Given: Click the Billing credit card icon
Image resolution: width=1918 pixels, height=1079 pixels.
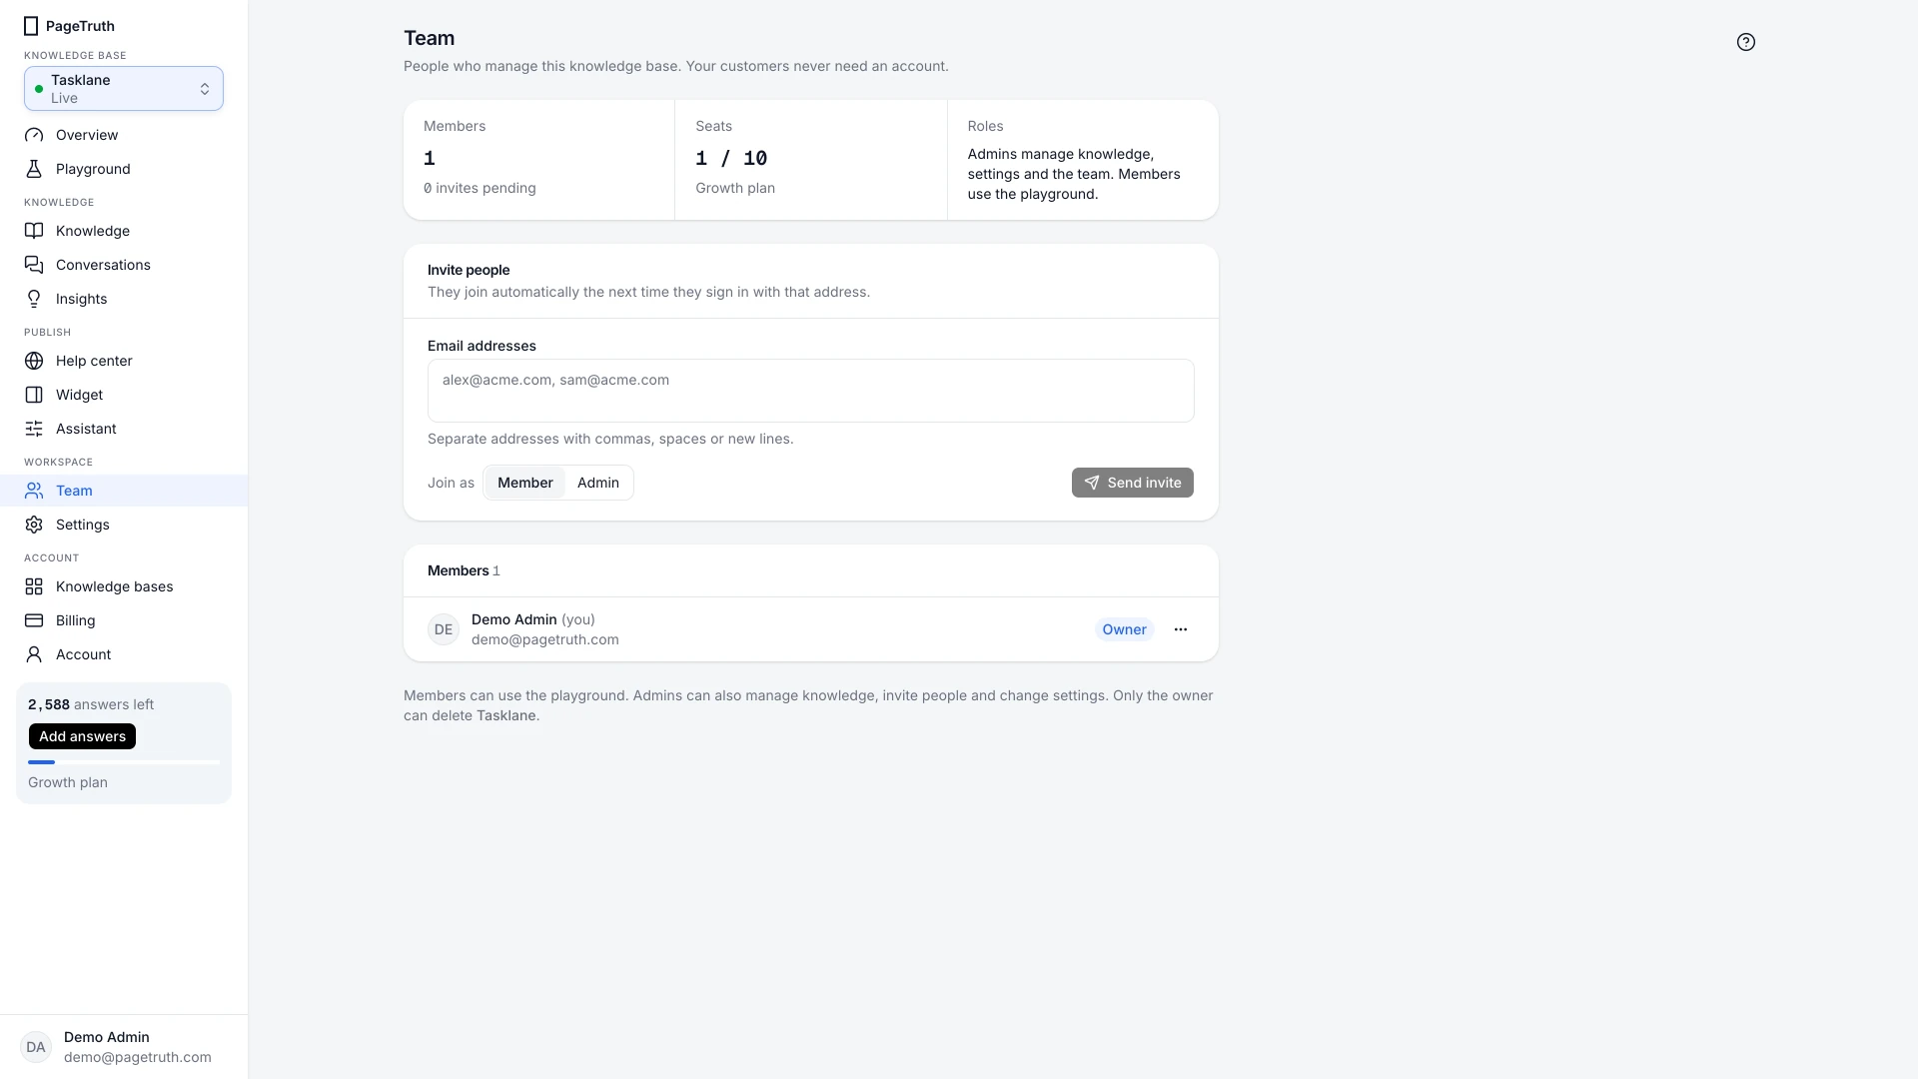Looking at the screenshot, I should click(x=34, y=620).
